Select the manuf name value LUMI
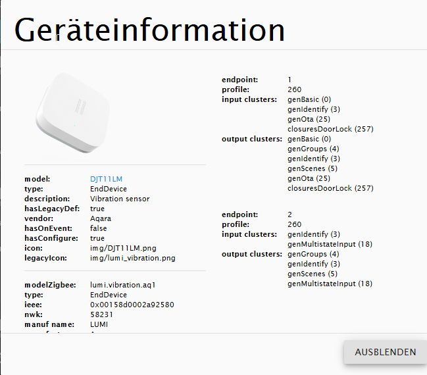The image size is (427, 375). pyautogui.click(x=100, y=324)
